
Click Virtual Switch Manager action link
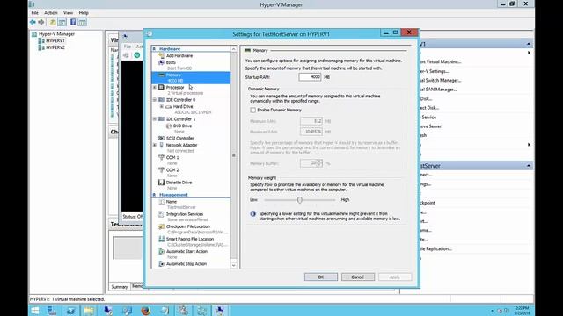440,81
